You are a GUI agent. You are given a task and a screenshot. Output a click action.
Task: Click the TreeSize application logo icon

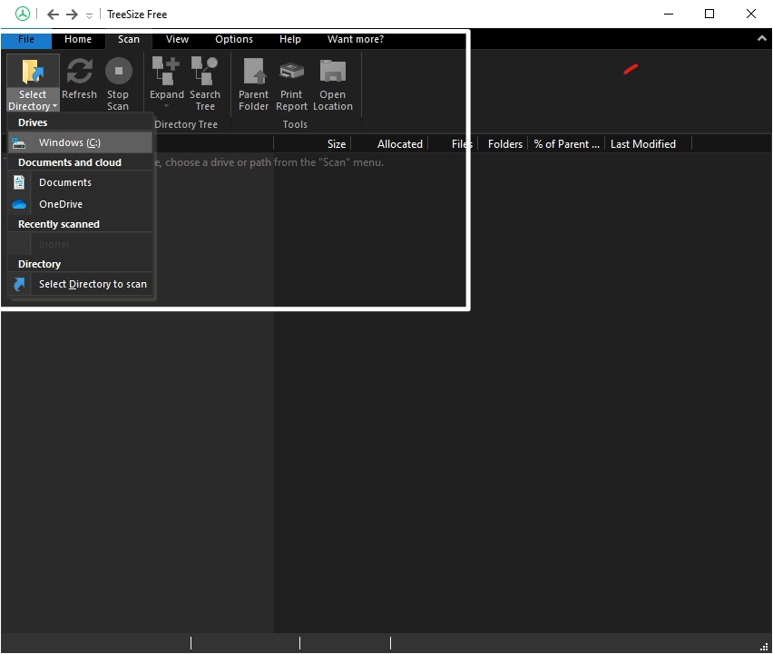coord(22,14)
